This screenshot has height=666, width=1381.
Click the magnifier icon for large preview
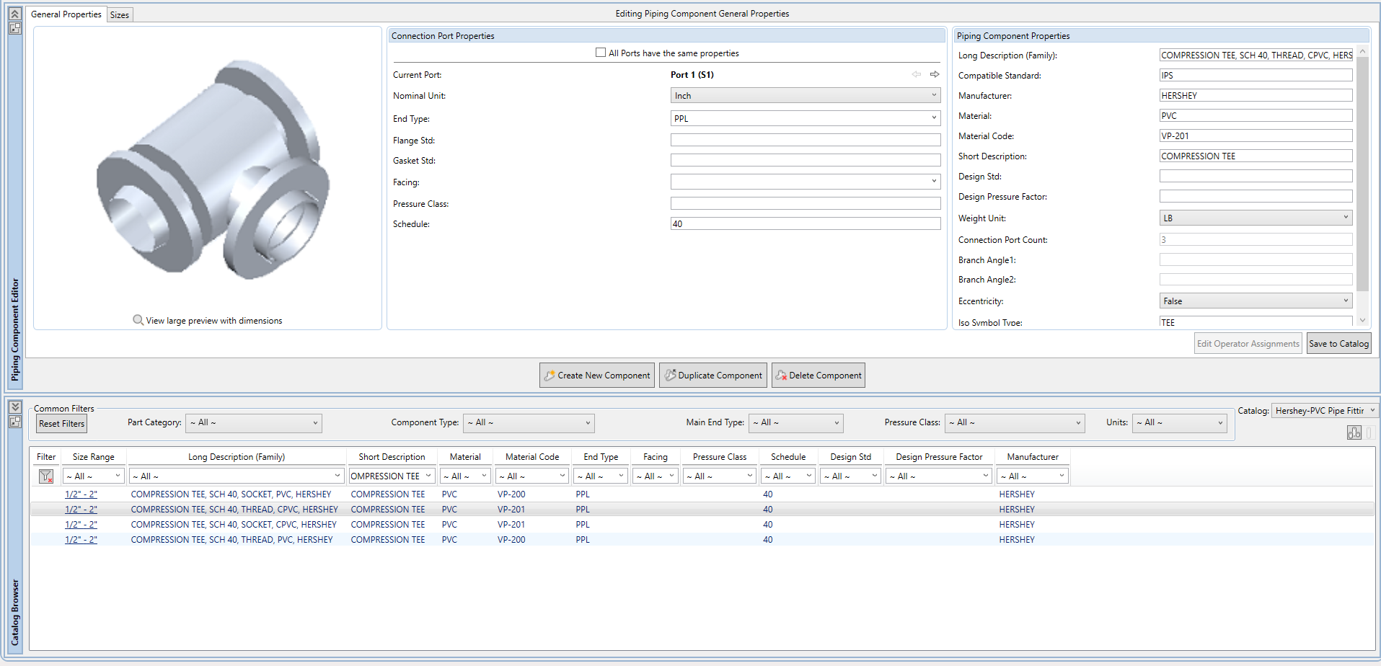(x=138, y=320)
